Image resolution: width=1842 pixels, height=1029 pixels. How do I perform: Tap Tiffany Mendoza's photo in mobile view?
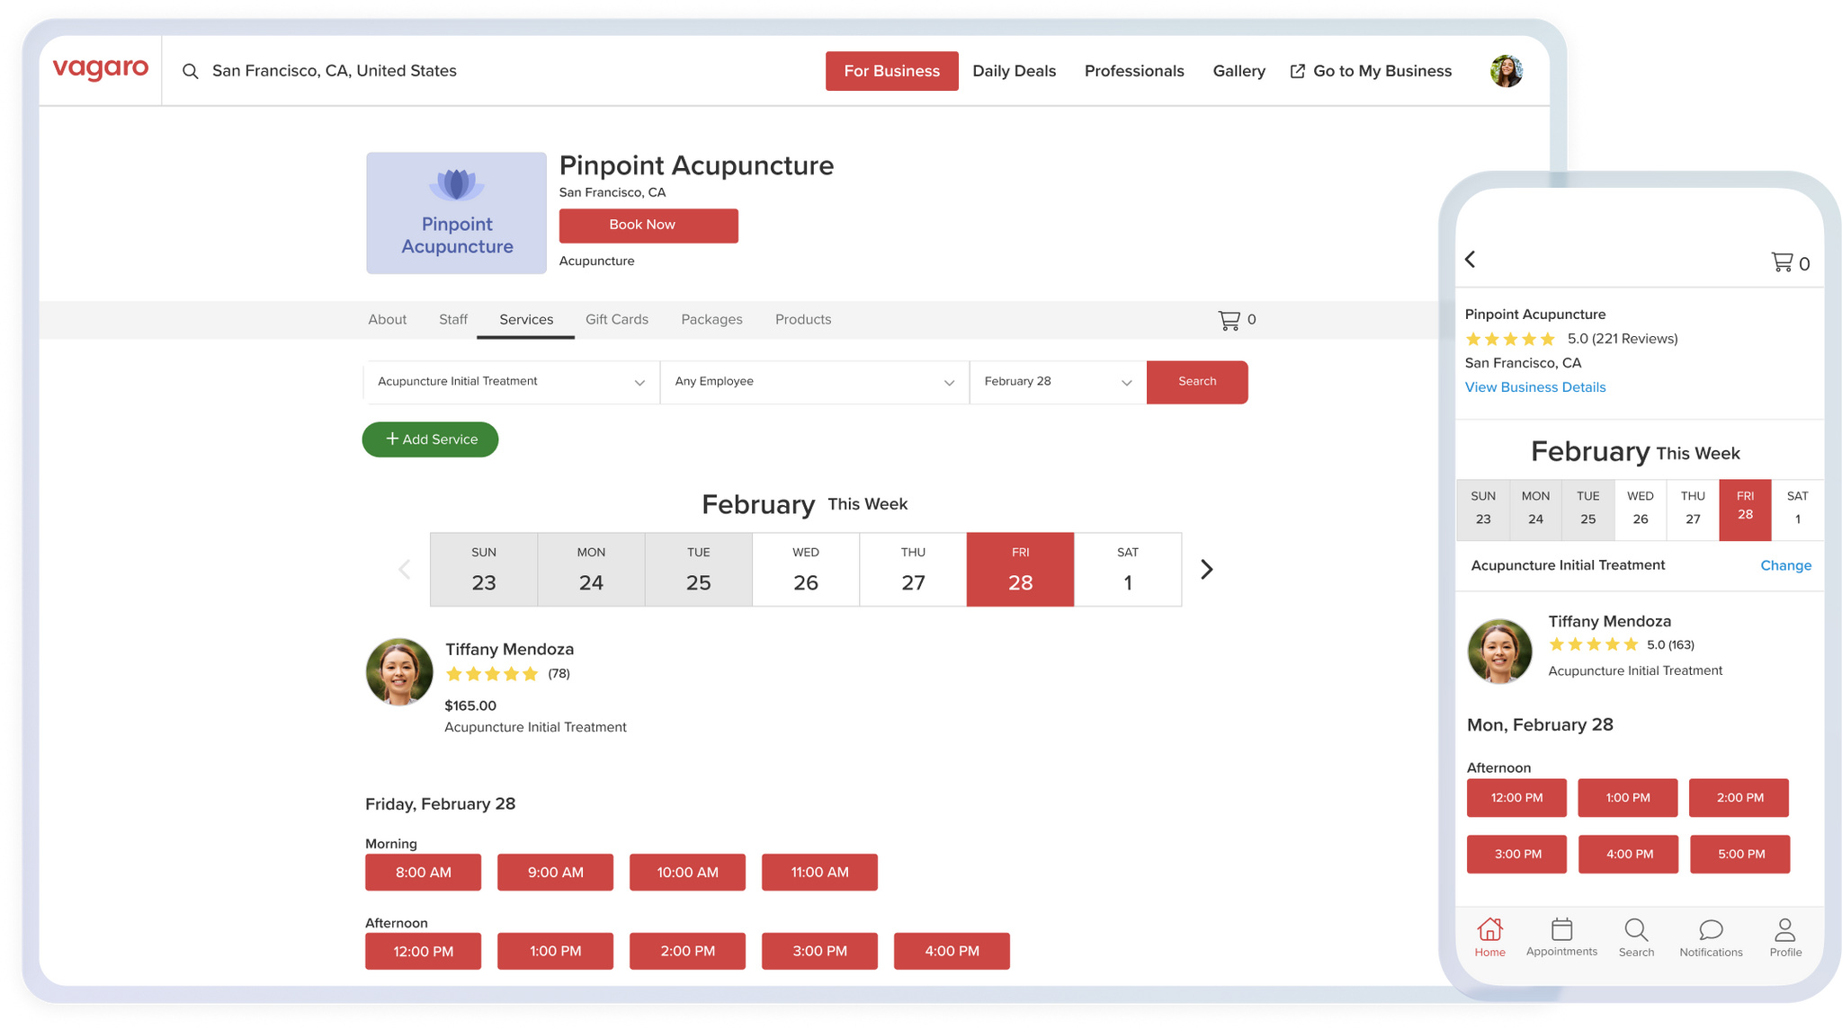coord(1499,651)
